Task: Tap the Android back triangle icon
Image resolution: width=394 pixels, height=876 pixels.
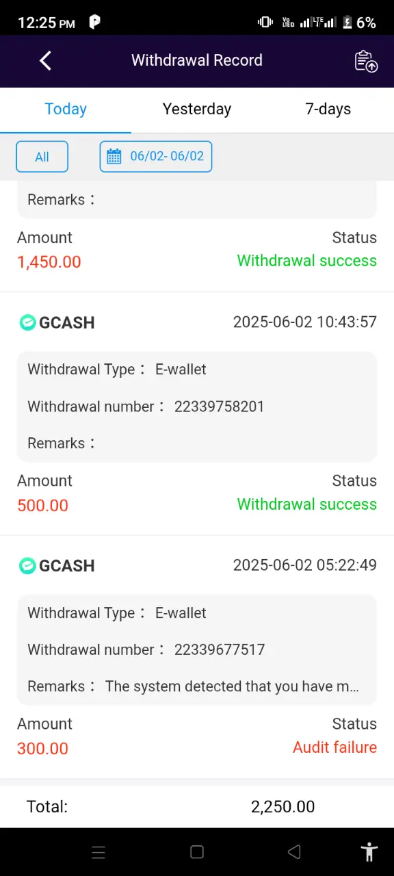Action: [x=295, y=852]
